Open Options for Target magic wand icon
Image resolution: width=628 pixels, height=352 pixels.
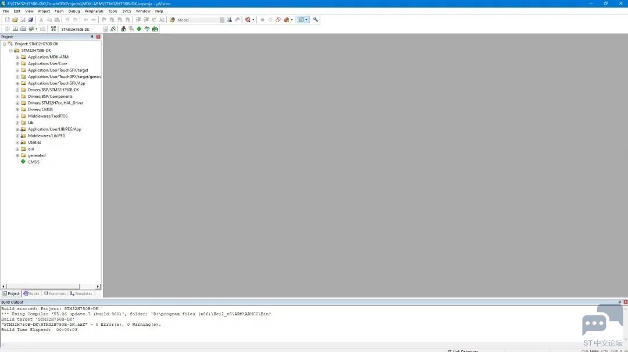[113, 29]
